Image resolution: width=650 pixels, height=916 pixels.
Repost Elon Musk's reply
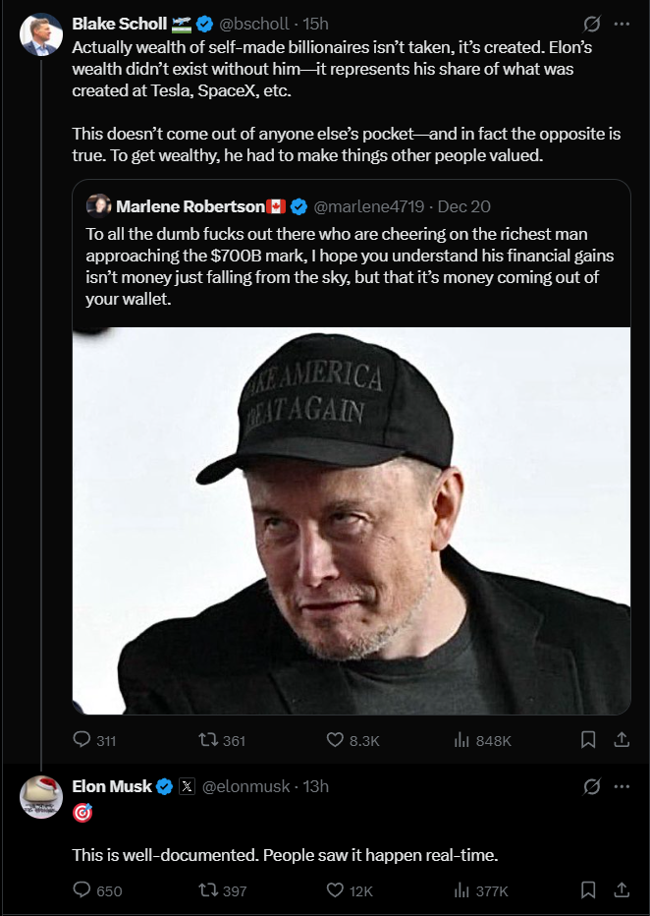coord(207,890)
